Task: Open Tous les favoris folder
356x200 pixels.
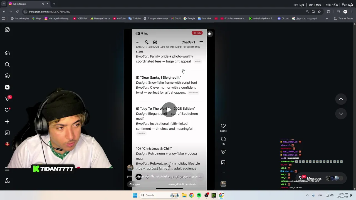Action: tap(343, 19)
